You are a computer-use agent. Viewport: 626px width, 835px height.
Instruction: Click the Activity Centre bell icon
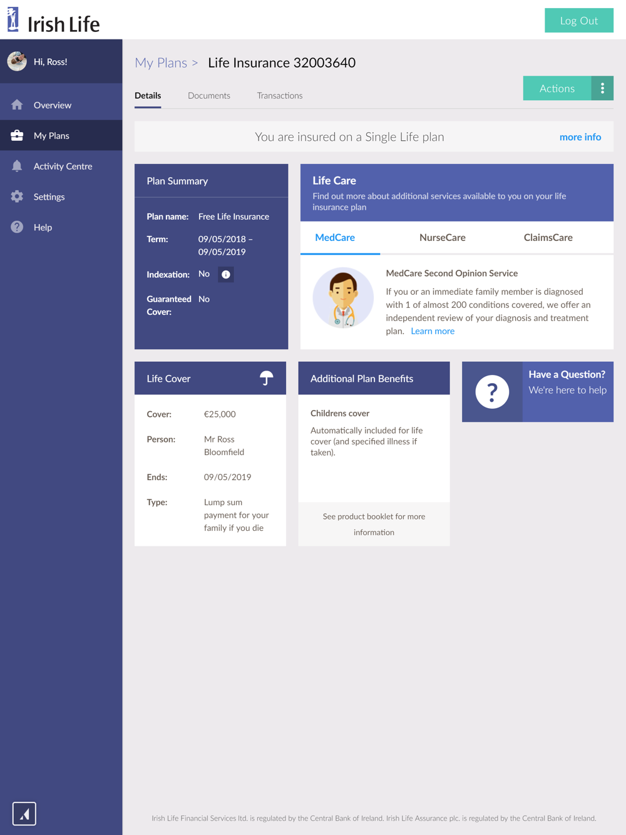pos(17,166)
